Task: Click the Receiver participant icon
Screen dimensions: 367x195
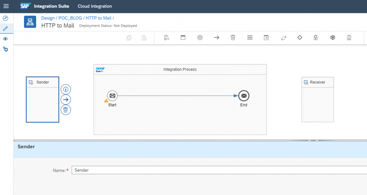Action: click(306, 82)
